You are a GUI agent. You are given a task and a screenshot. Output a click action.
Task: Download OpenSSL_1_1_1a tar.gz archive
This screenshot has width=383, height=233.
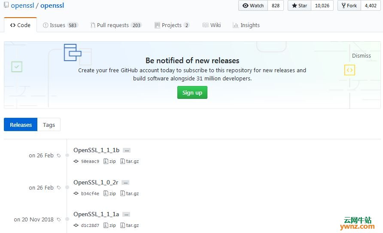[130, 225]
